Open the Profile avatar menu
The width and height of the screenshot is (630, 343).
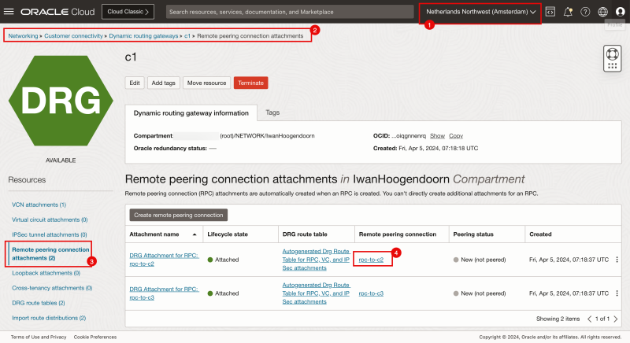621,12
